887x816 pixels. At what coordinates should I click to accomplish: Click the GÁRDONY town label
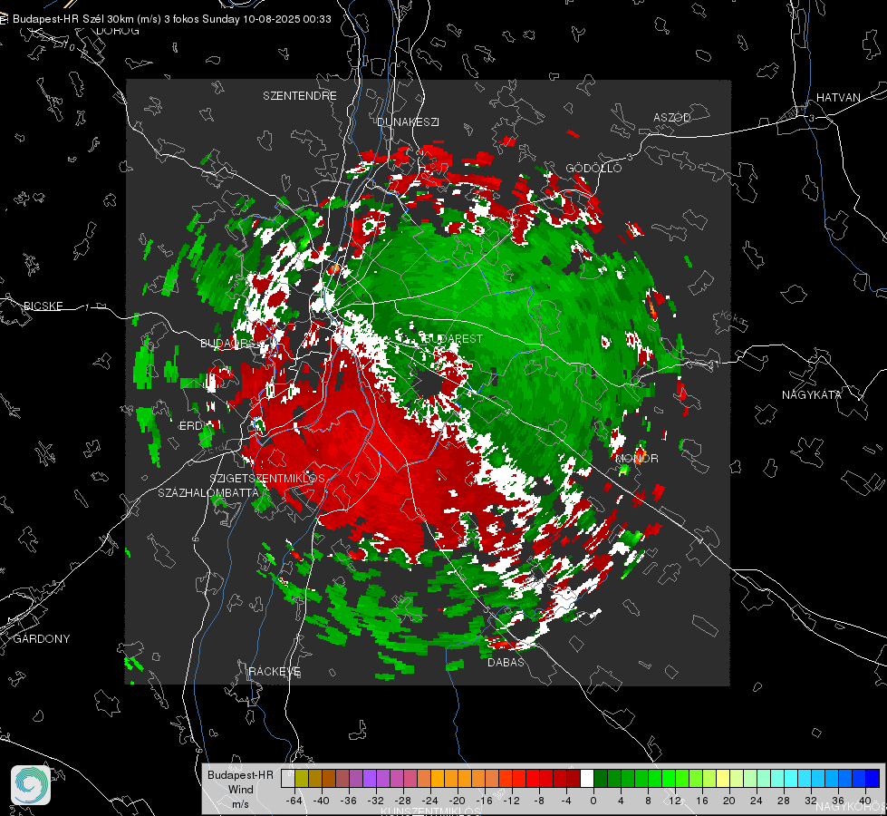(42, 639)
